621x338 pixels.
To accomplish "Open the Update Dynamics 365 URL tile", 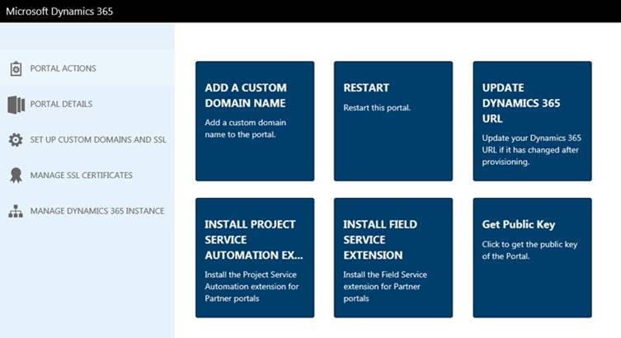I will [532, 121].
